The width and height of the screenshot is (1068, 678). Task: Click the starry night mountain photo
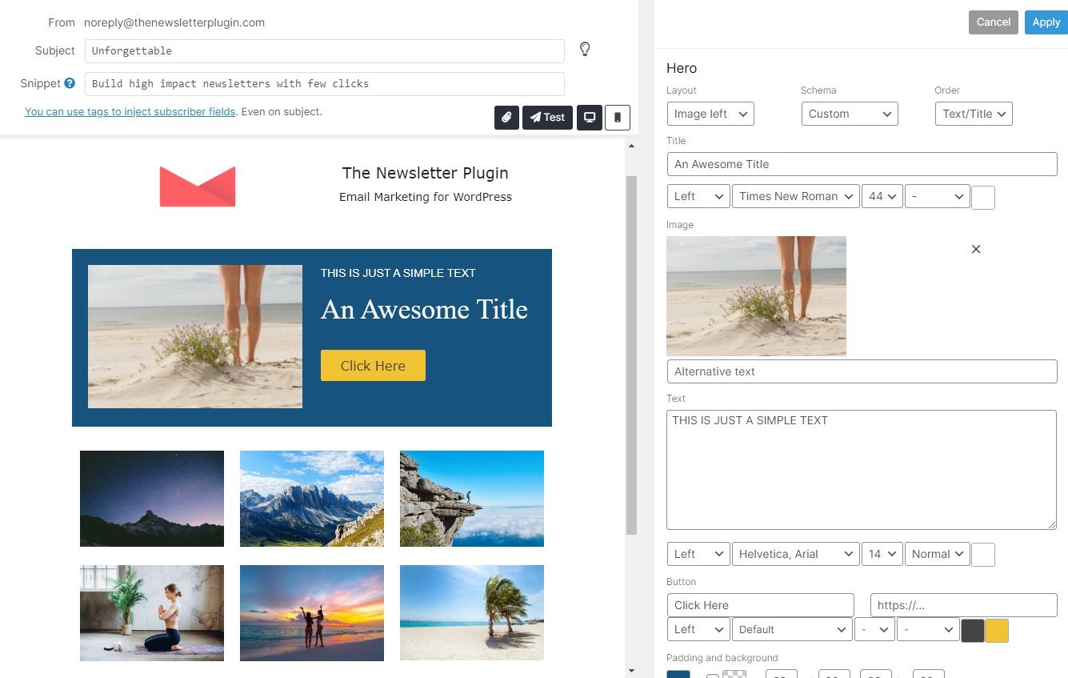(x=152, y=499)
